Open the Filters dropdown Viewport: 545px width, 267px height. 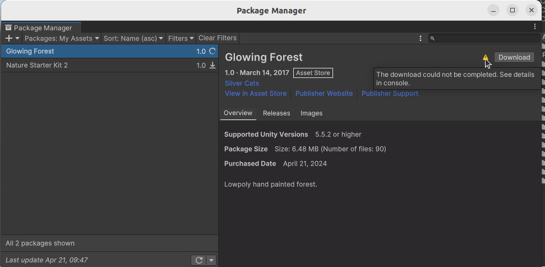pos(181,38)
